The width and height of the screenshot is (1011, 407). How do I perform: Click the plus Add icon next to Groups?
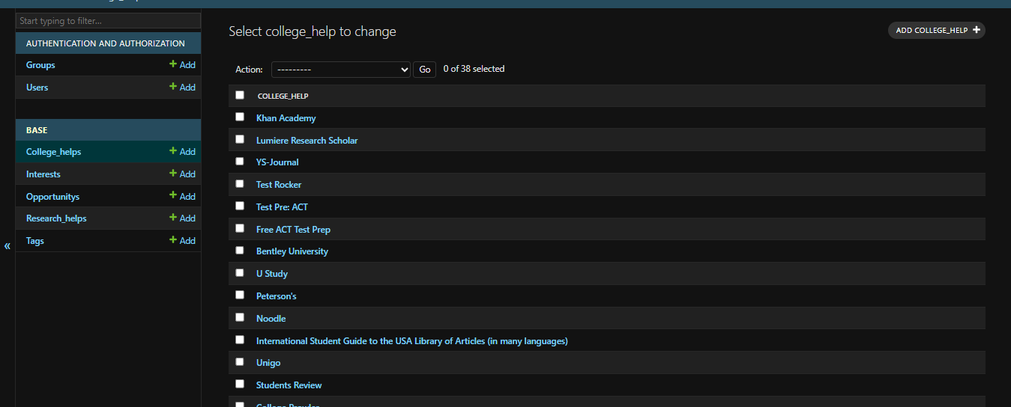point(182,65)
